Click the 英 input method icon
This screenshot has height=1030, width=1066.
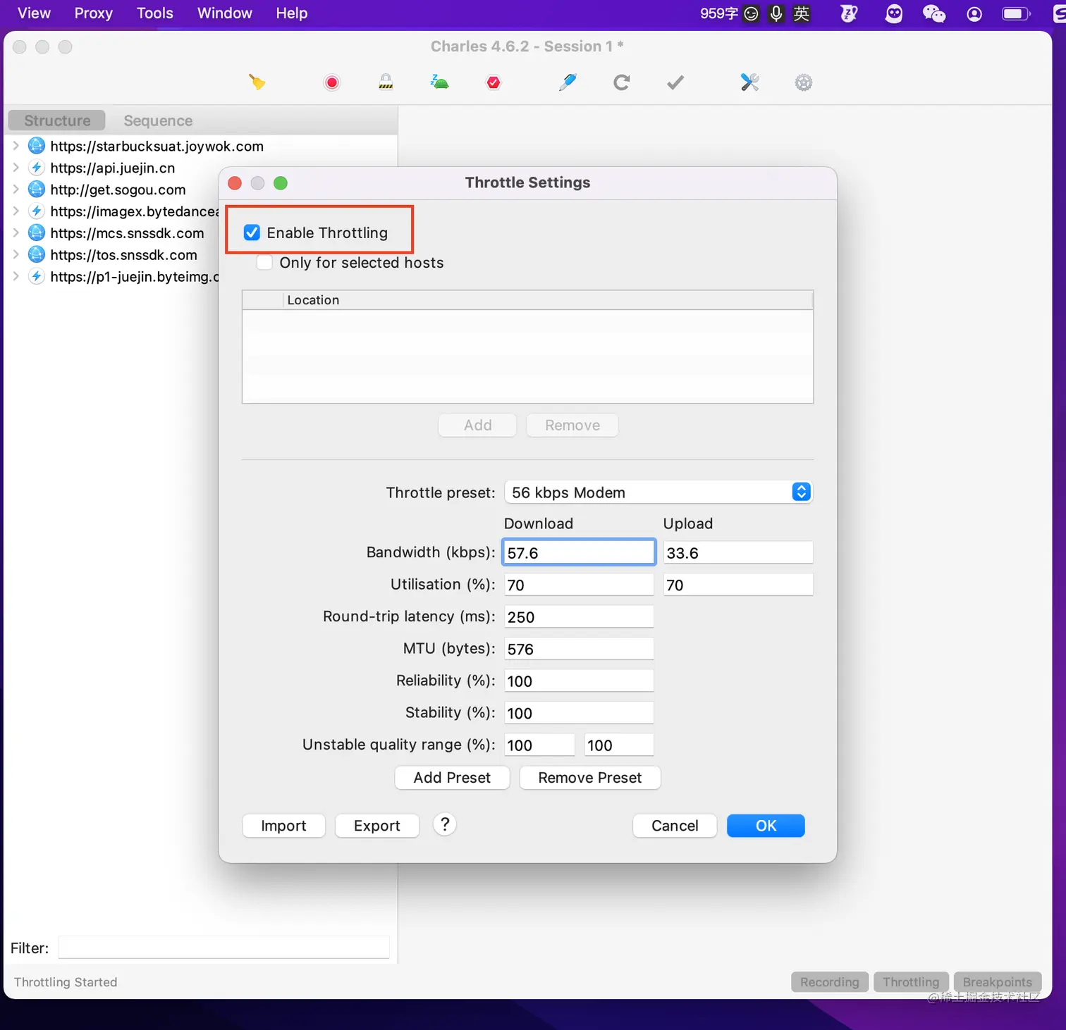click(x=802, y=13)
